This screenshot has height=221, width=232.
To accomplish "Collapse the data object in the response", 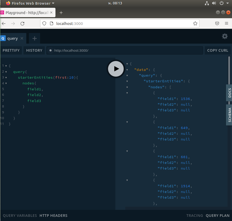I will click(127, 70).
